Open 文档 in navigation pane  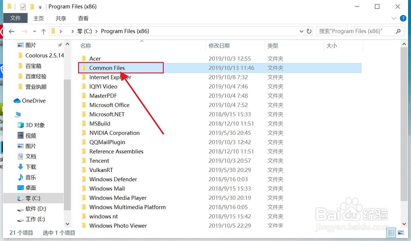click(31, 157)
